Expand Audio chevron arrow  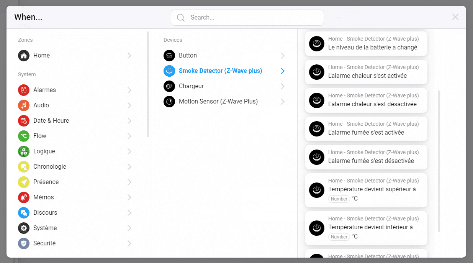click(x=129, y=105)
